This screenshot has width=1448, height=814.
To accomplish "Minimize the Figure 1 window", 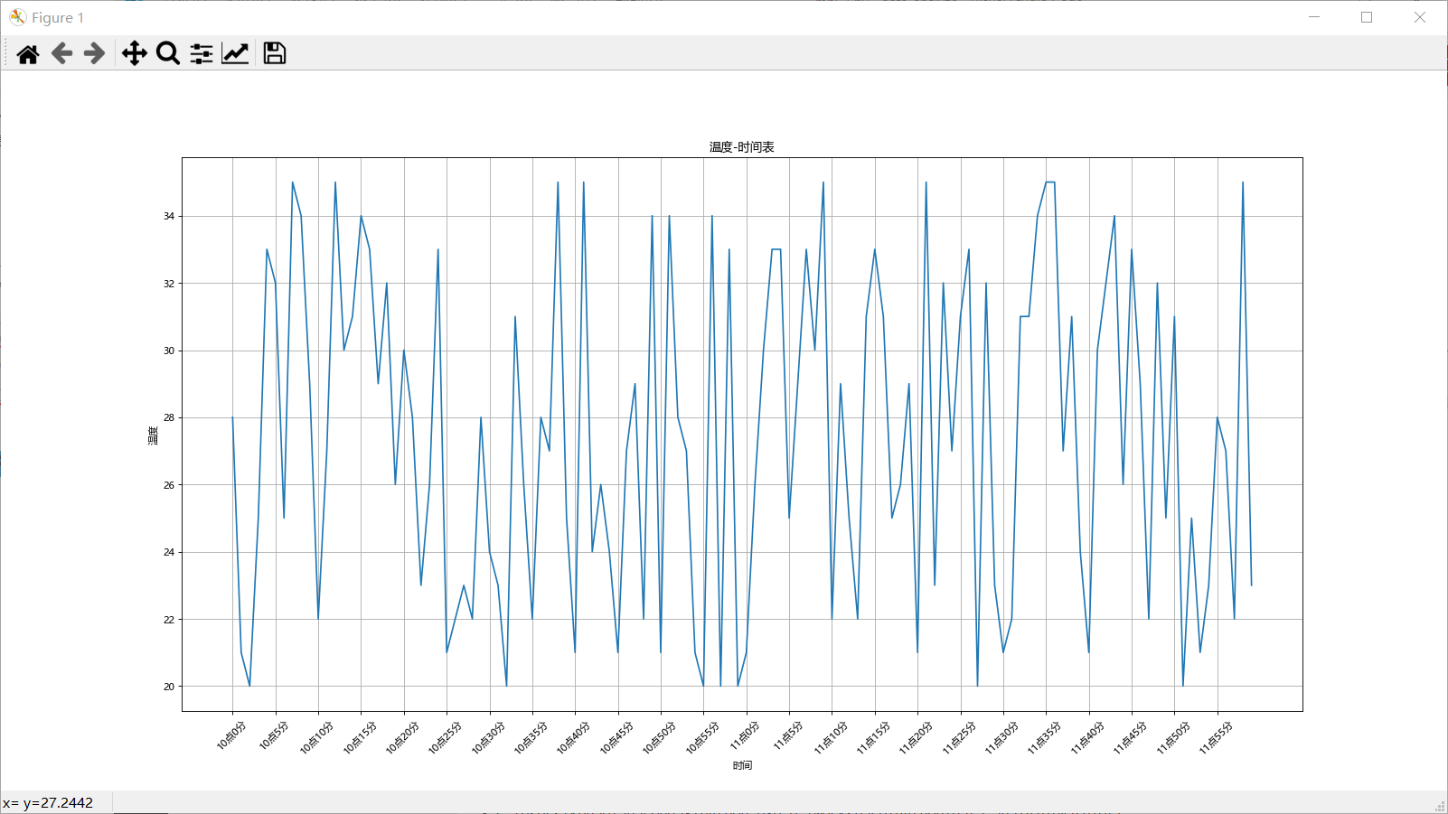I will pos(1314,17).
